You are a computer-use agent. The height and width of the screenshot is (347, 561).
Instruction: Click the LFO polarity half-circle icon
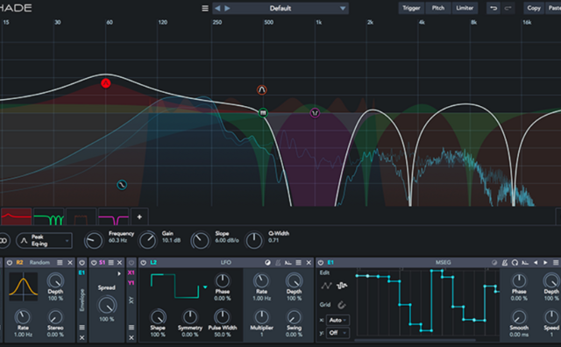(267, 263)
